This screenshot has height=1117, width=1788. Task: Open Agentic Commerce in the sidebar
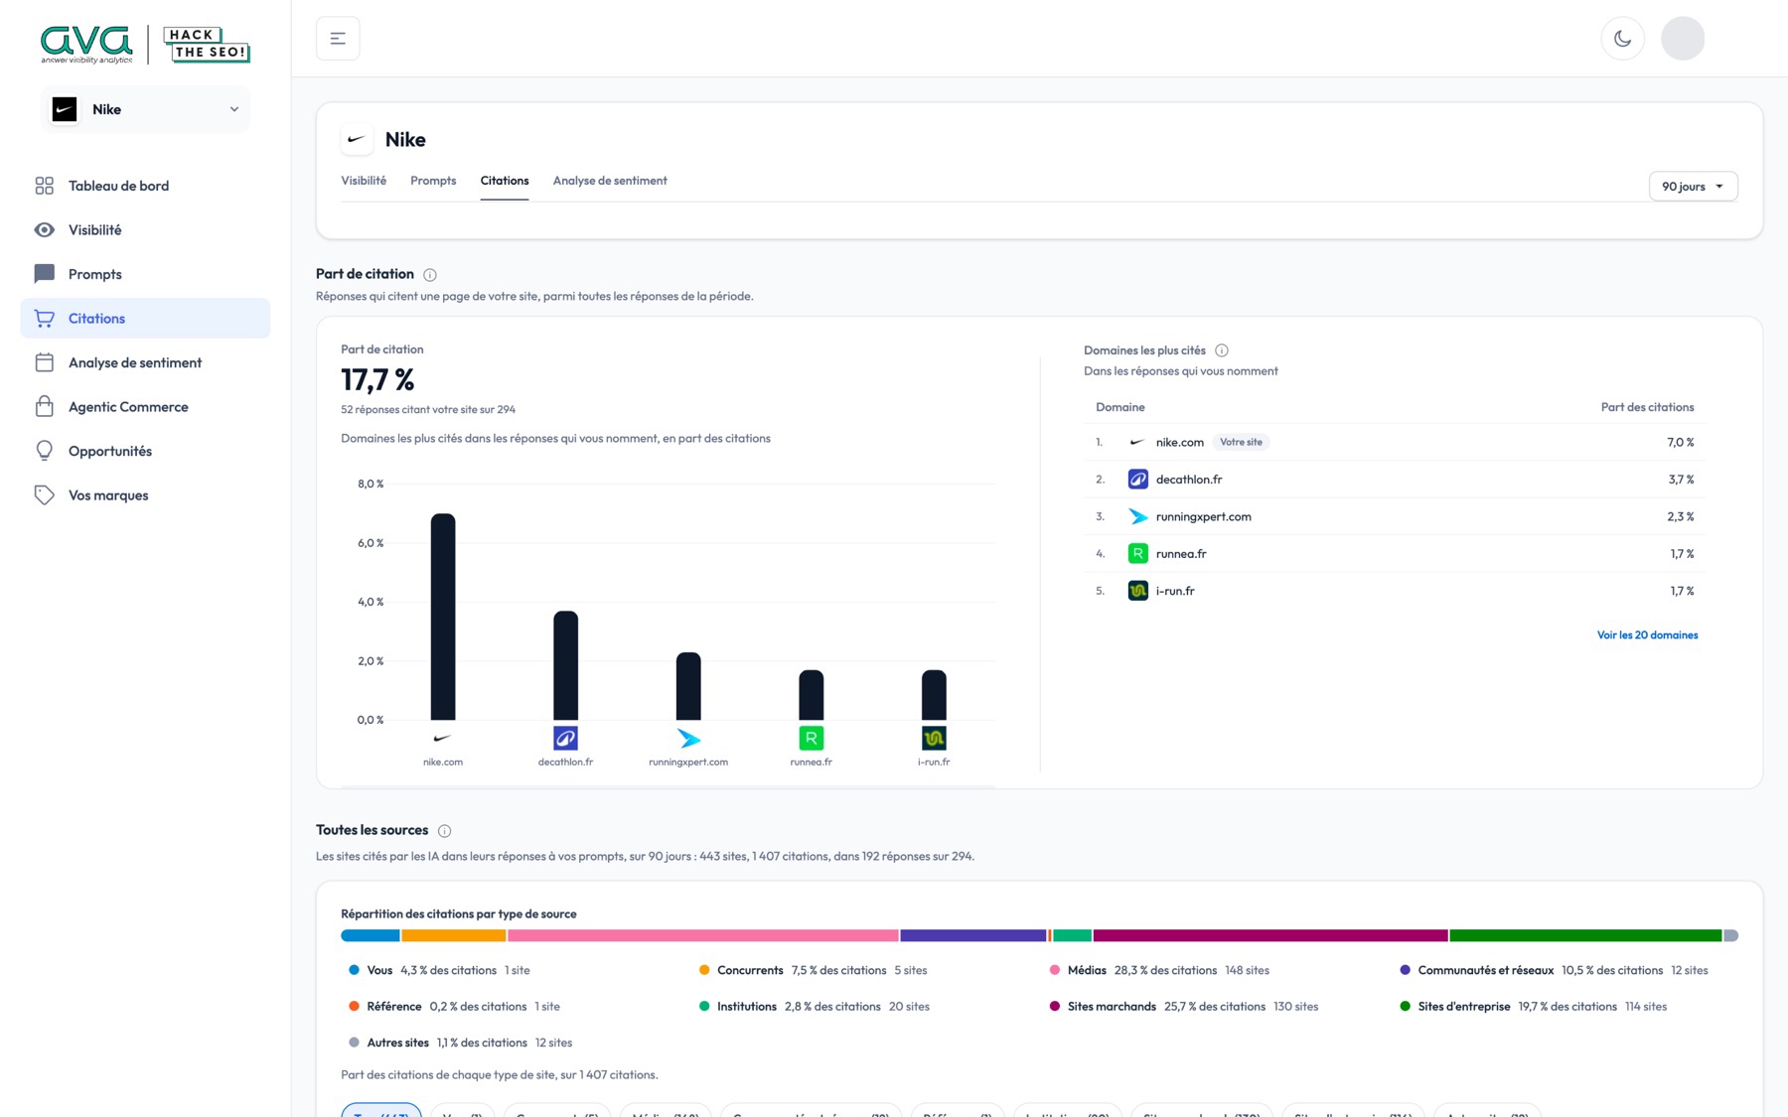tap(145, 407)
